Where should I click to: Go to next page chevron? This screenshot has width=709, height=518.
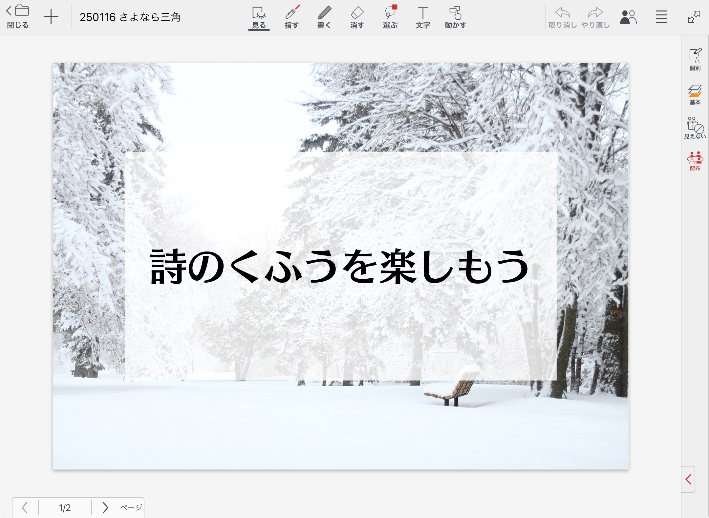tap(105, 508)
